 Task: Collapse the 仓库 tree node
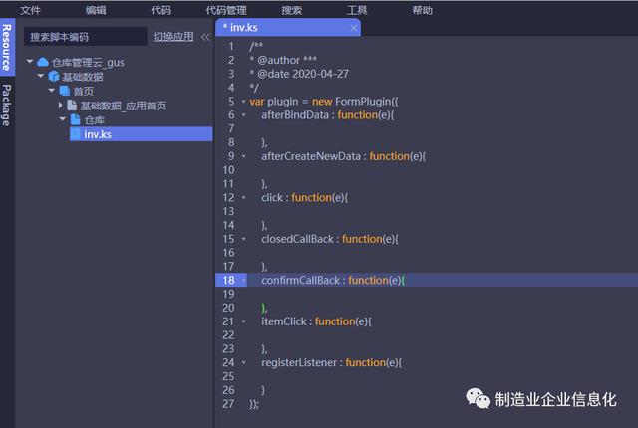point(62,119)
